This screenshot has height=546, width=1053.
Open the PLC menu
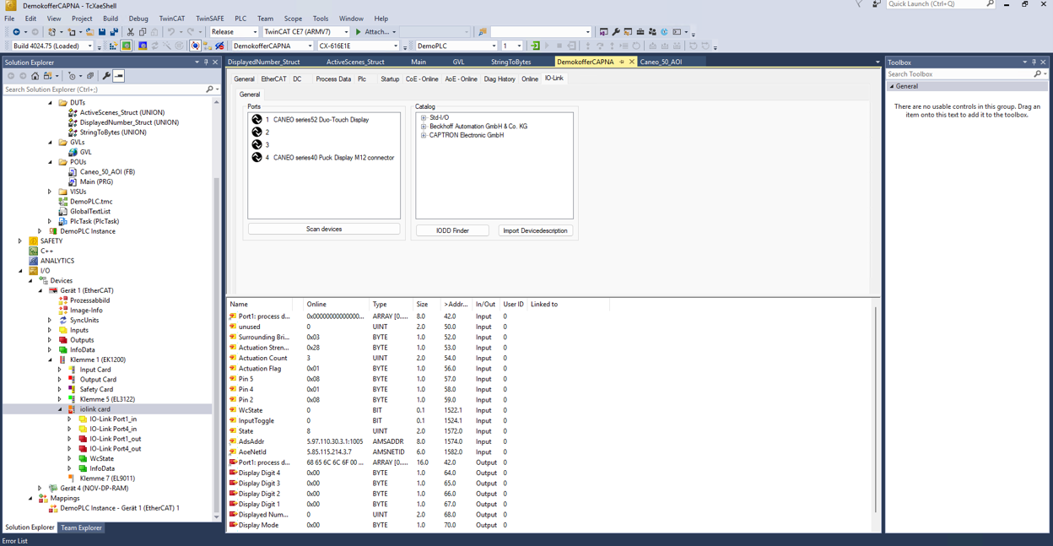point(240,19)
